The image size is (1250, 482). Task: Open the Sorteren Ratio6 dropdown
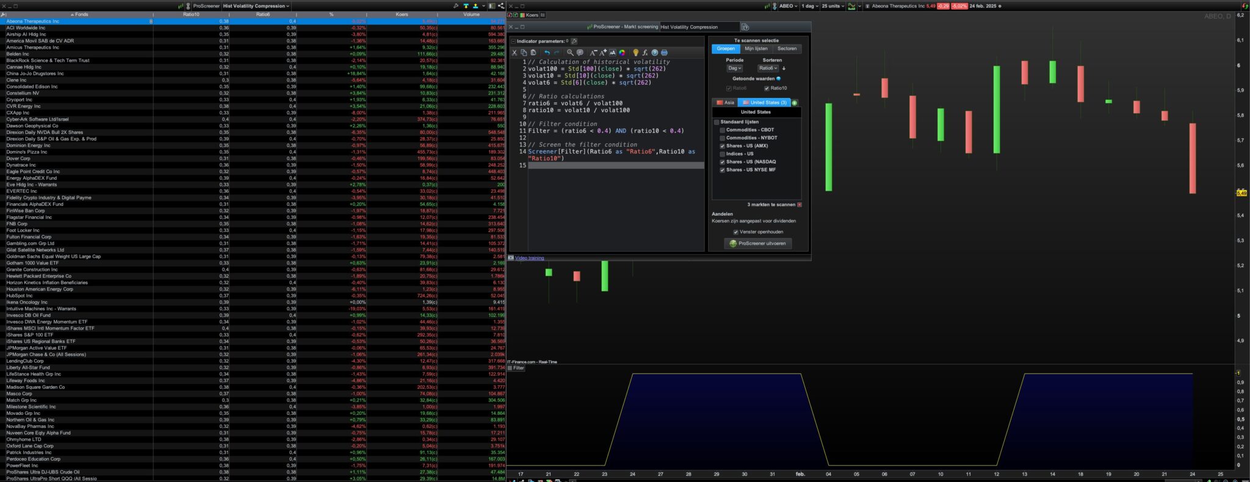pos(768,68)
